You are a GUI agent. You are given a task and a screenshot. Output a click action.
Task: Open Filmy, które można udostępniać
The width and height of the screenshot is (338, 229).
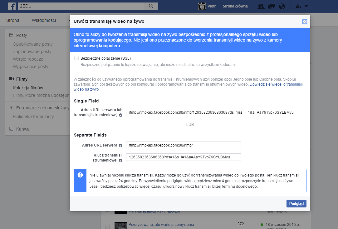pos(41,95)
